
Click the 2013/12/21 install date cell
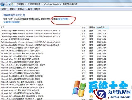coord(101,42)
